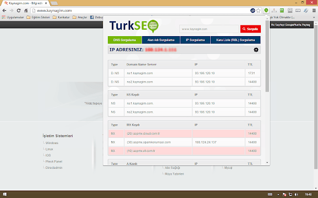The image size is (318, 198).
Task: Select the (30) aspmx.spamkorumasi.com MX row
Action: [184, 142]
